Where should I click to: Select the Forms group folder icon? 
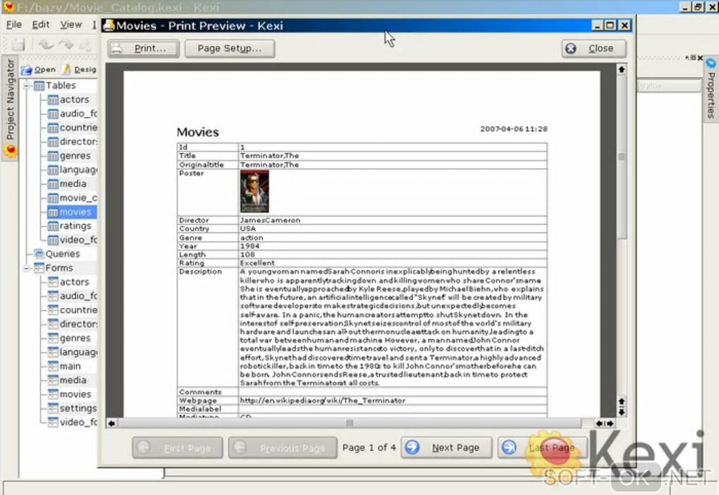[39, 268]
